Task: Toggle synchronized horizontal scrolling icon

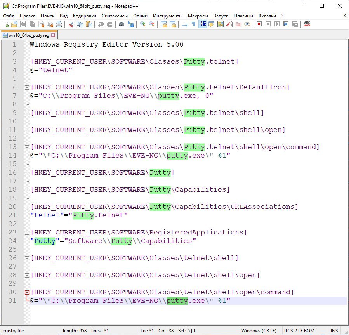Action: coord(172,24)
